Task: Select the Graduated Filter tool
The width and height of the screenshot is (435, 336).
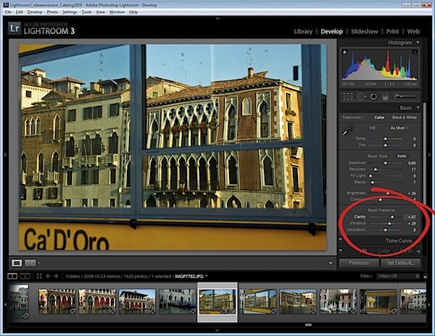Action: 386,97
